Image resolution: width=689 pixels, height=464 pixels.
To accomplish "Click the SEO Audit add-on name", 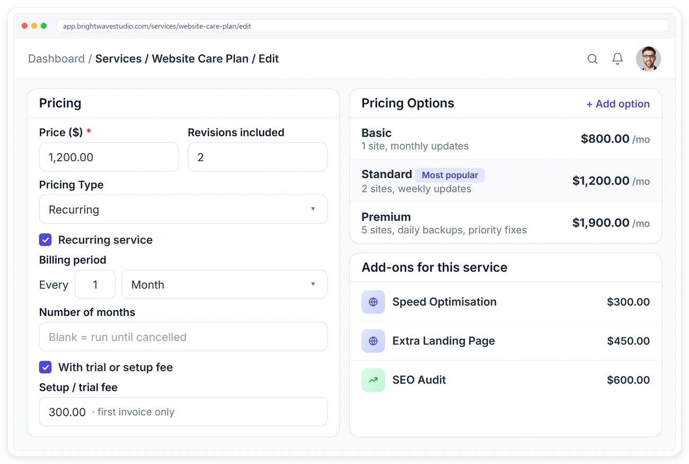I will coord(419,380).
